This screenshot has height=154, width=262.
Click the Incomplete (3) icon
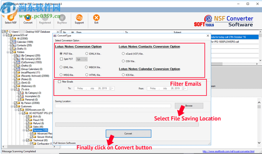pos(23,96)
